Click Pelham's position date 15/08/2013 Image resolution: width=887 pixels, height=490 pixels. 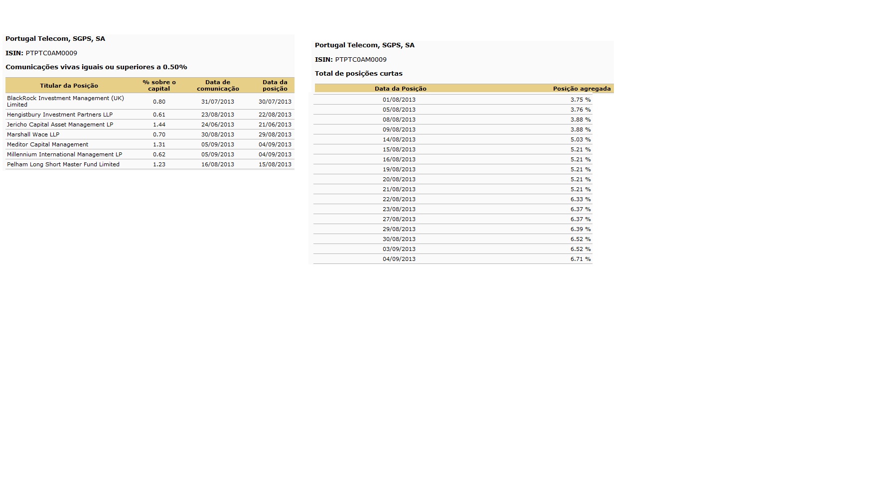(275, 164)
